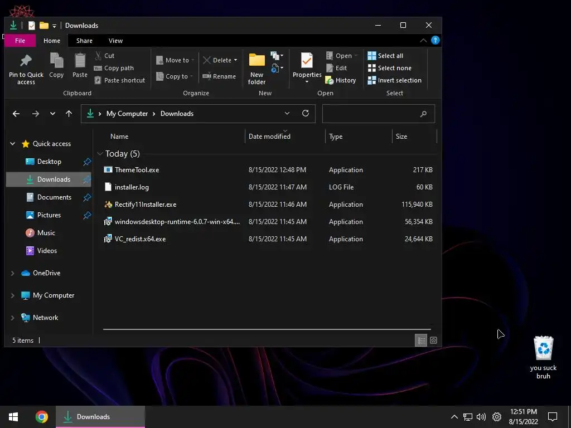Paste shortcut from clipboard

119,80
